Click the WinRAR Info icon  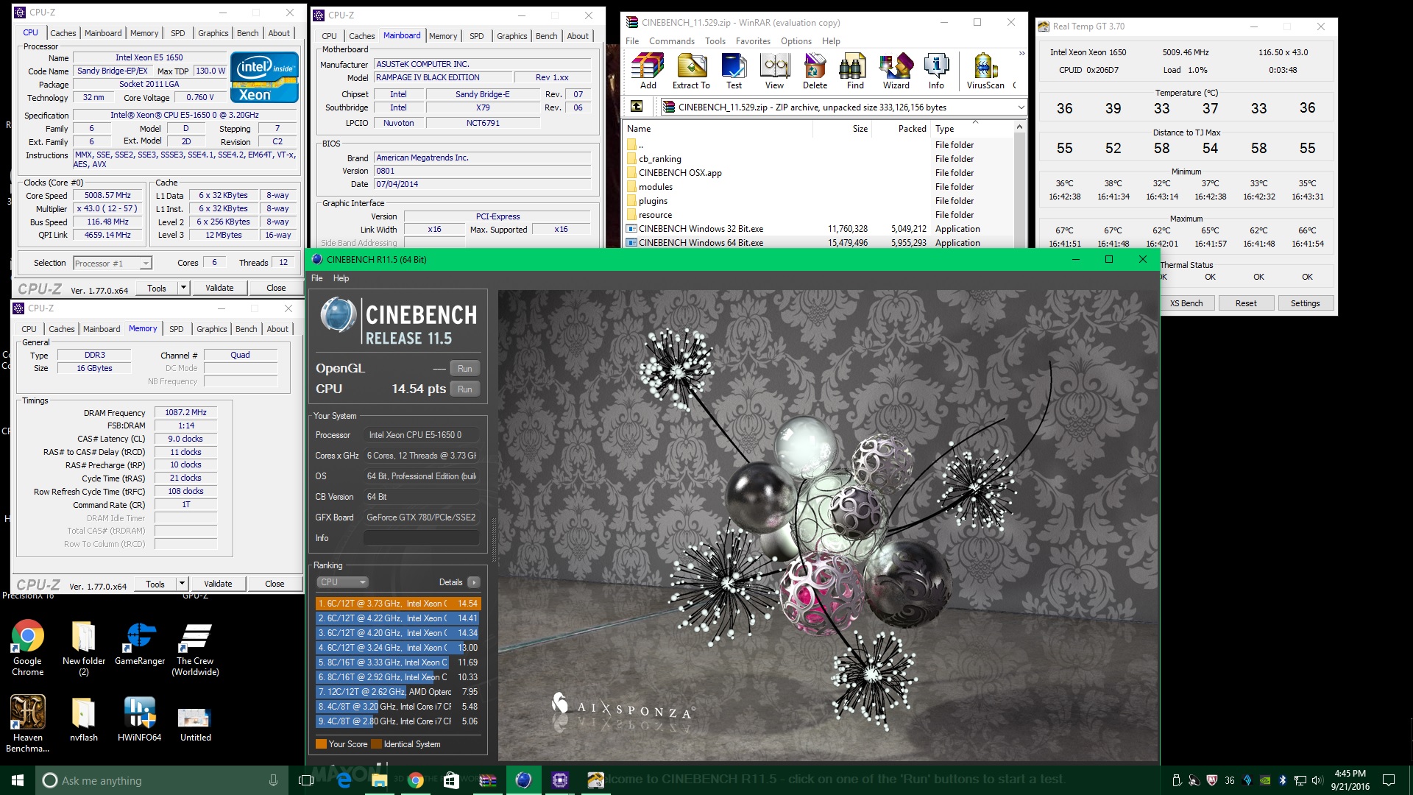(x=936, y=71)
